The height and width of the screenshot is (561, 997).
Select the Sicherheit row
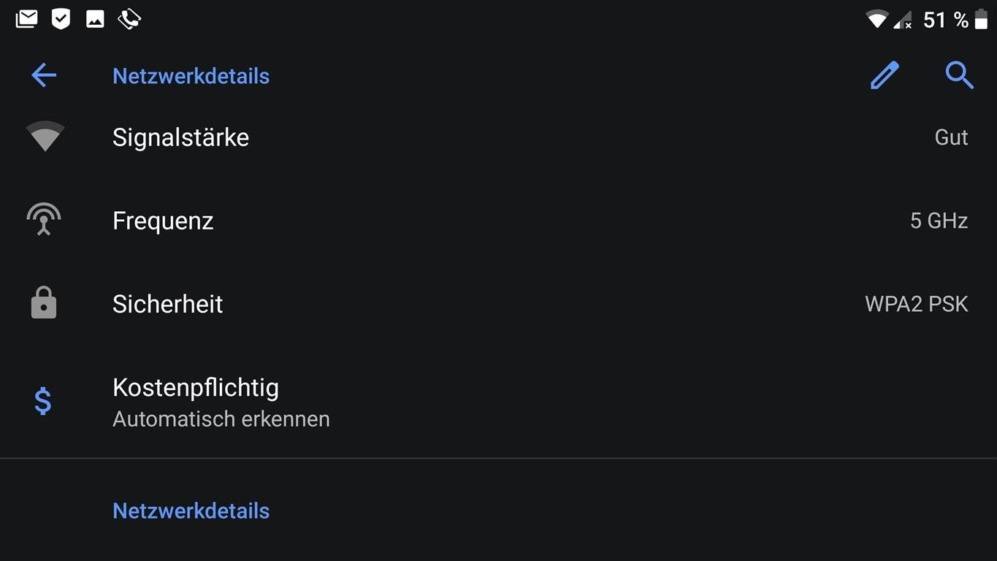click(x=498, y=304)
